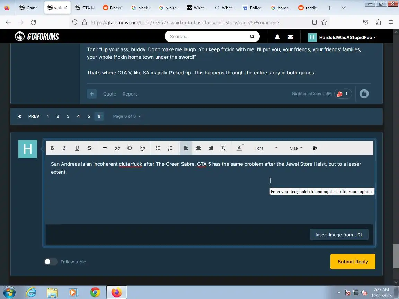Open a new browser tab
Viewport: 399px width, 299px height.
329,8
